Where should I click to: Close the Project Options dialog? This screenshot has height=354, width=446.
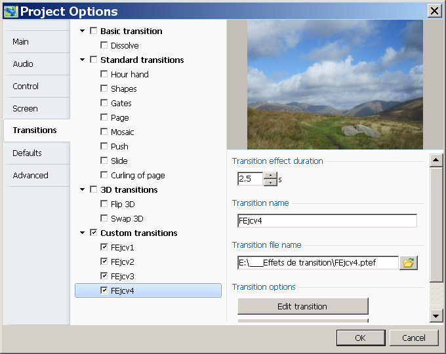click(x=434, y=11)
